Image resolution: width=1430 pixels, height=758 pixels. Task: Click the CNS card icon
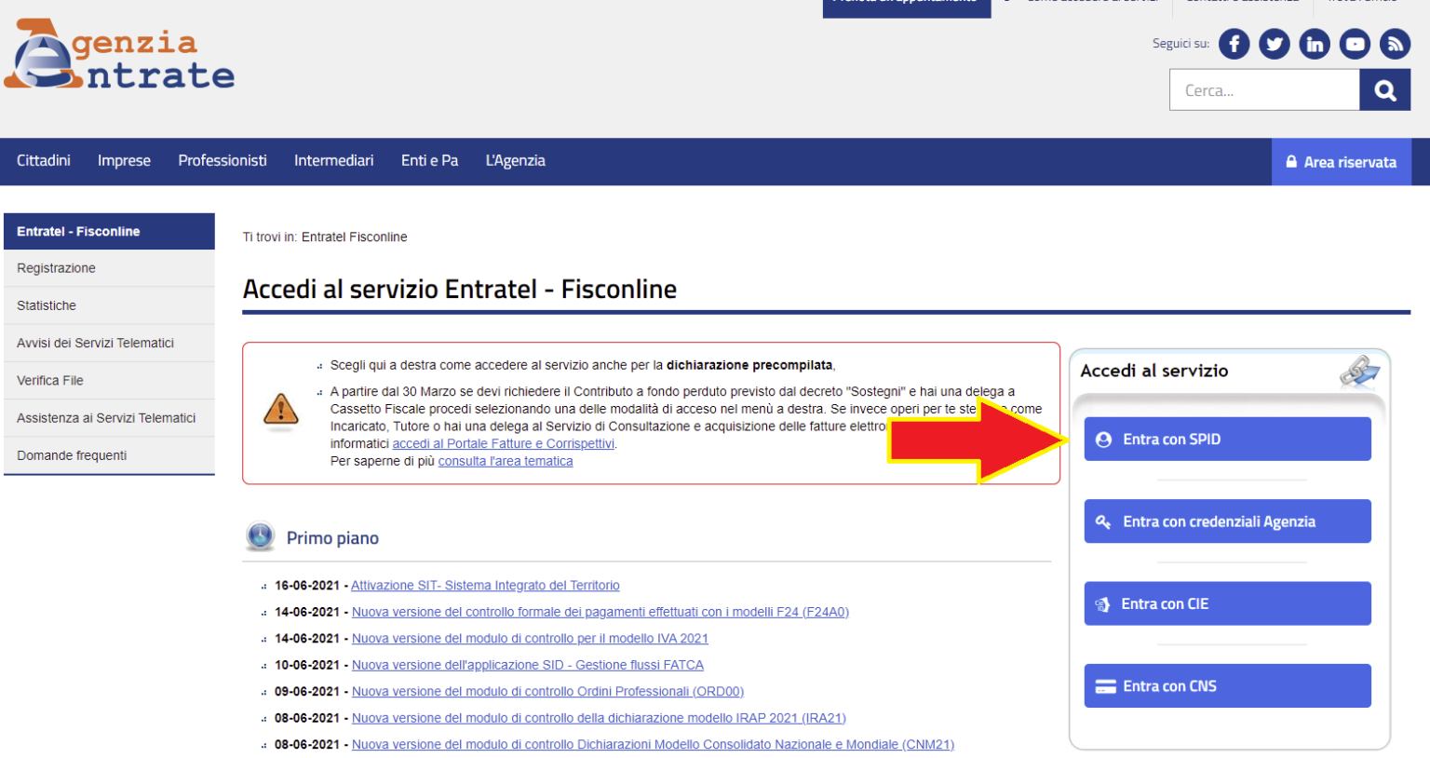click(x=1105, y=686)
